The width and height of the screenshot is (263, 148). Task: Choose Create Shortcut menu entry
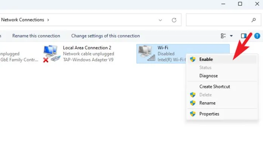222,87
